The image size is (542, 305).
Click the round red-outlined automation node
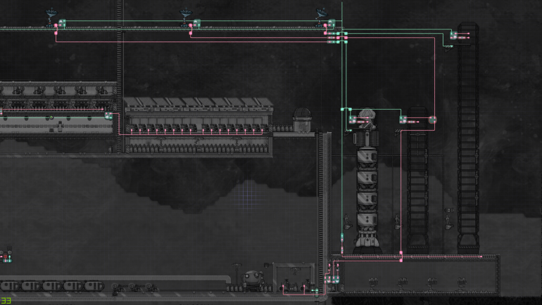[x=432, y=119]
